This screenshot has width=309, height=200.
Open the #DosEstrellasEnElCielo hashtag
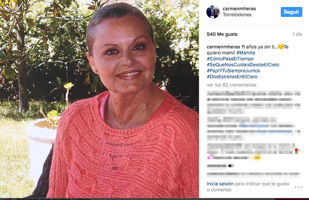tap(232, 77)
